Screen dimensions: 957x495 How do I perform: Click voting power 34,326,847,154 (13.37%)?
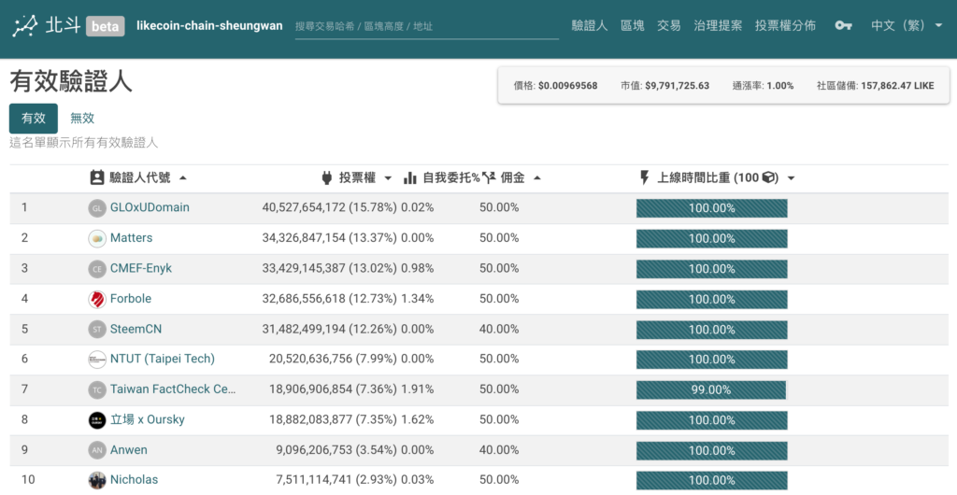[x=330, y=238]
